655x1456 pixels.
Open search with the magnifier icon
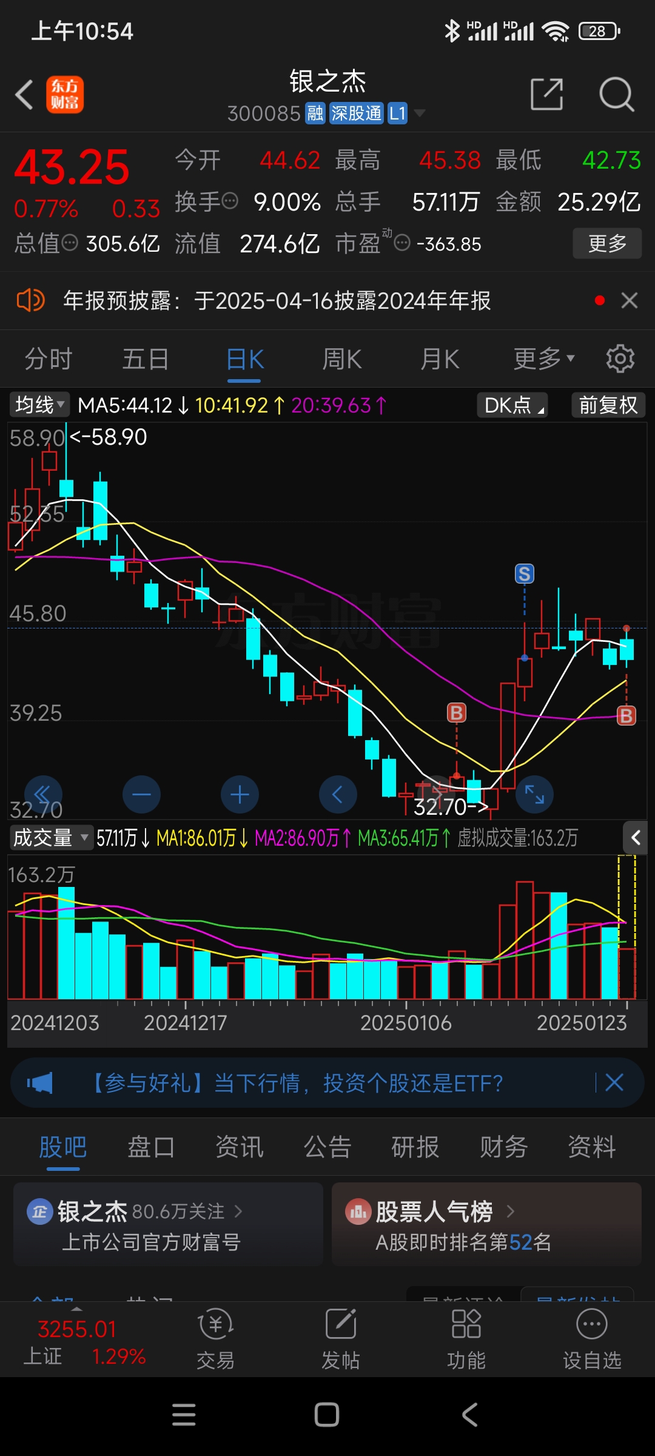[616, 94]
